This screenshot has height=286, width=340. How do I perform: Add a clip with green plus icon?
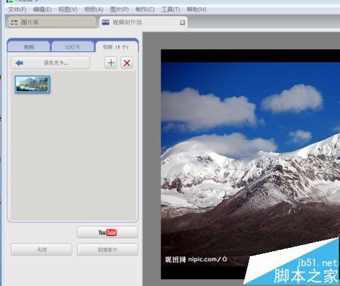pyautogui.click(x=111, y=63)
